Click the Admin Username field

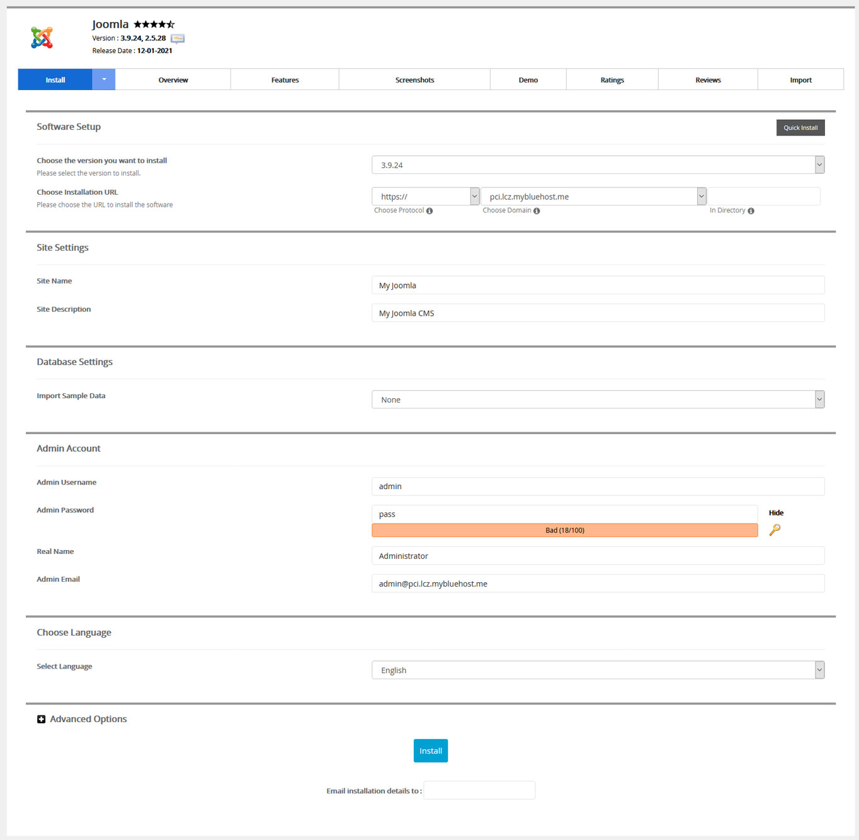598,486
